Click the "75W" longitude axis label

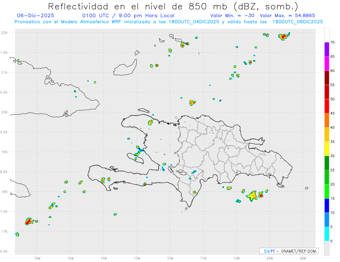(x=71, y=258)
